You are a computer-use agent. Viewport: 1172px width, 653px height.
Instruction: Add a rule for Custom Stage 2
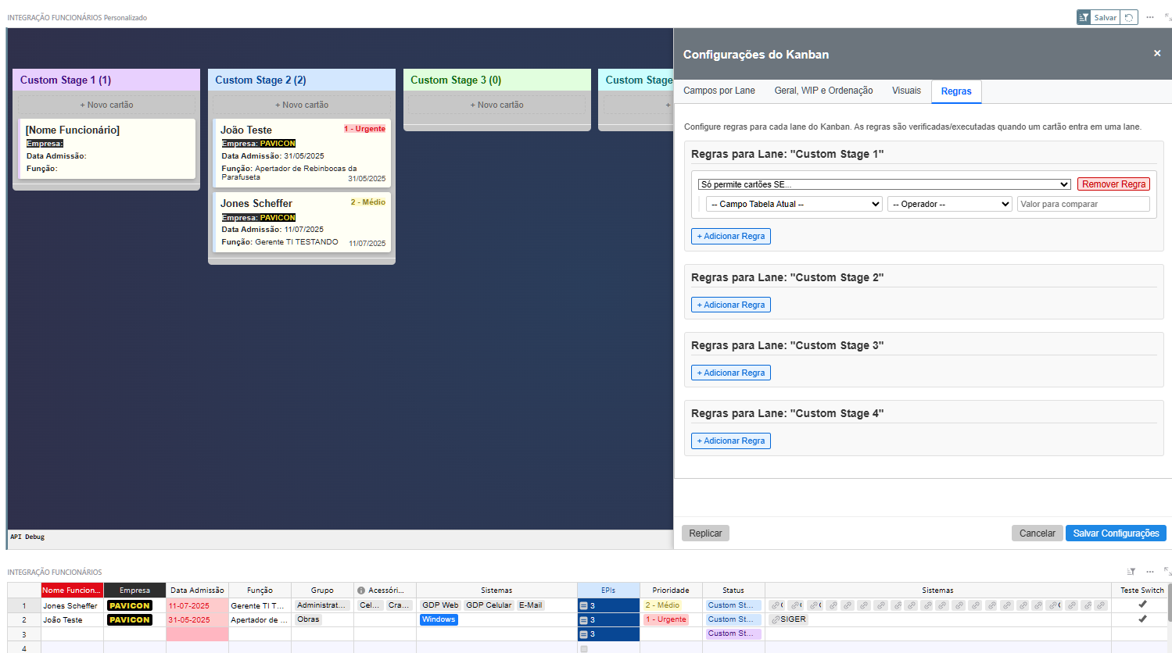[x=731, y=305]
